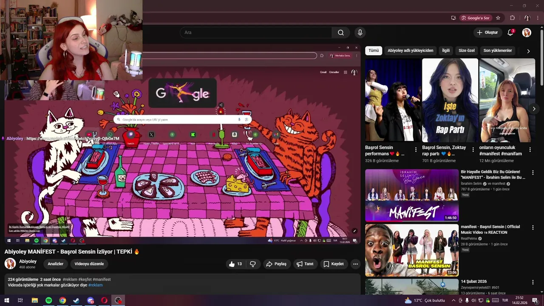
Task: Open Windows notification center icon
Action: click(x=535, y=300)
